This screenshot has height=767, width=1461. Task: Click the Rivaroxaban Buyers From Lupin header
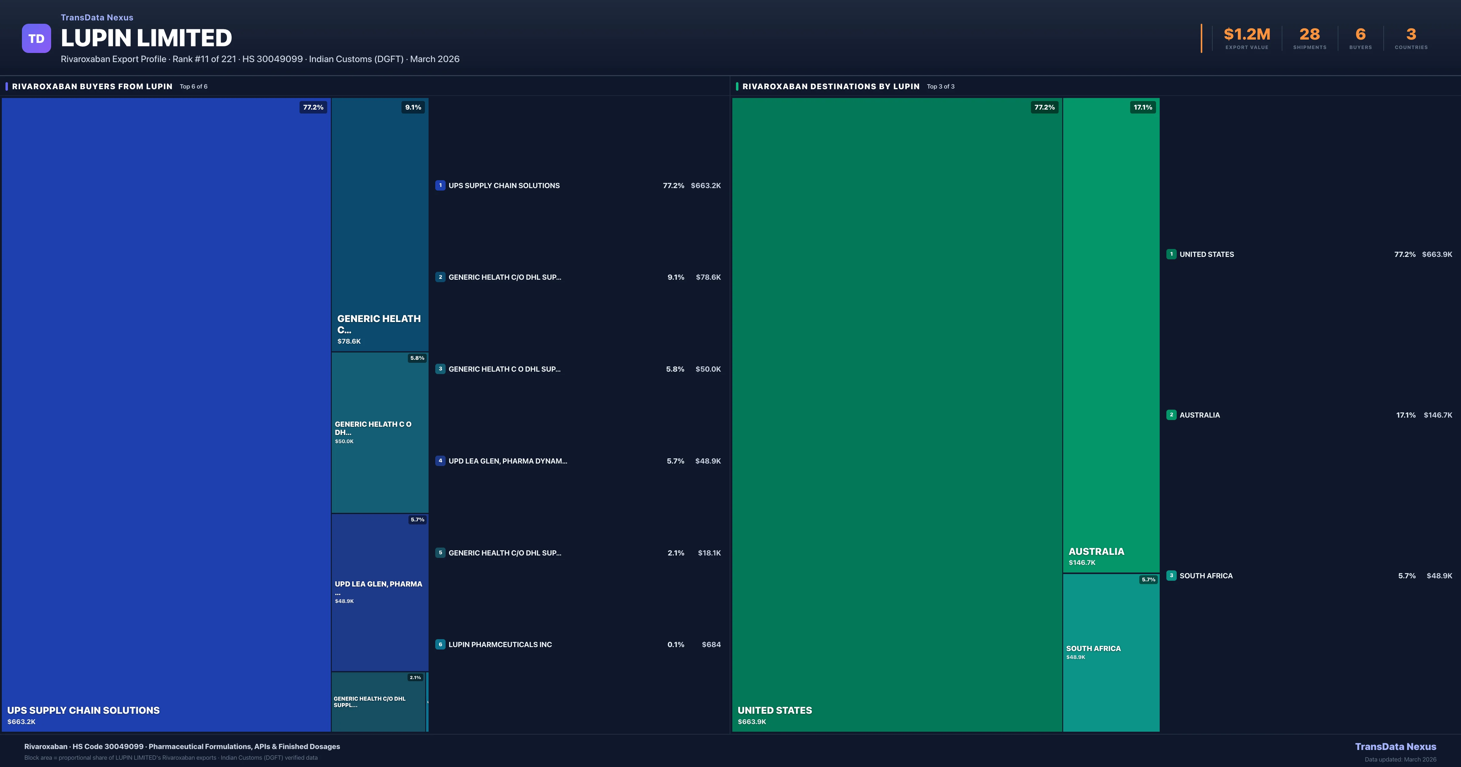(x=92, y=86)
